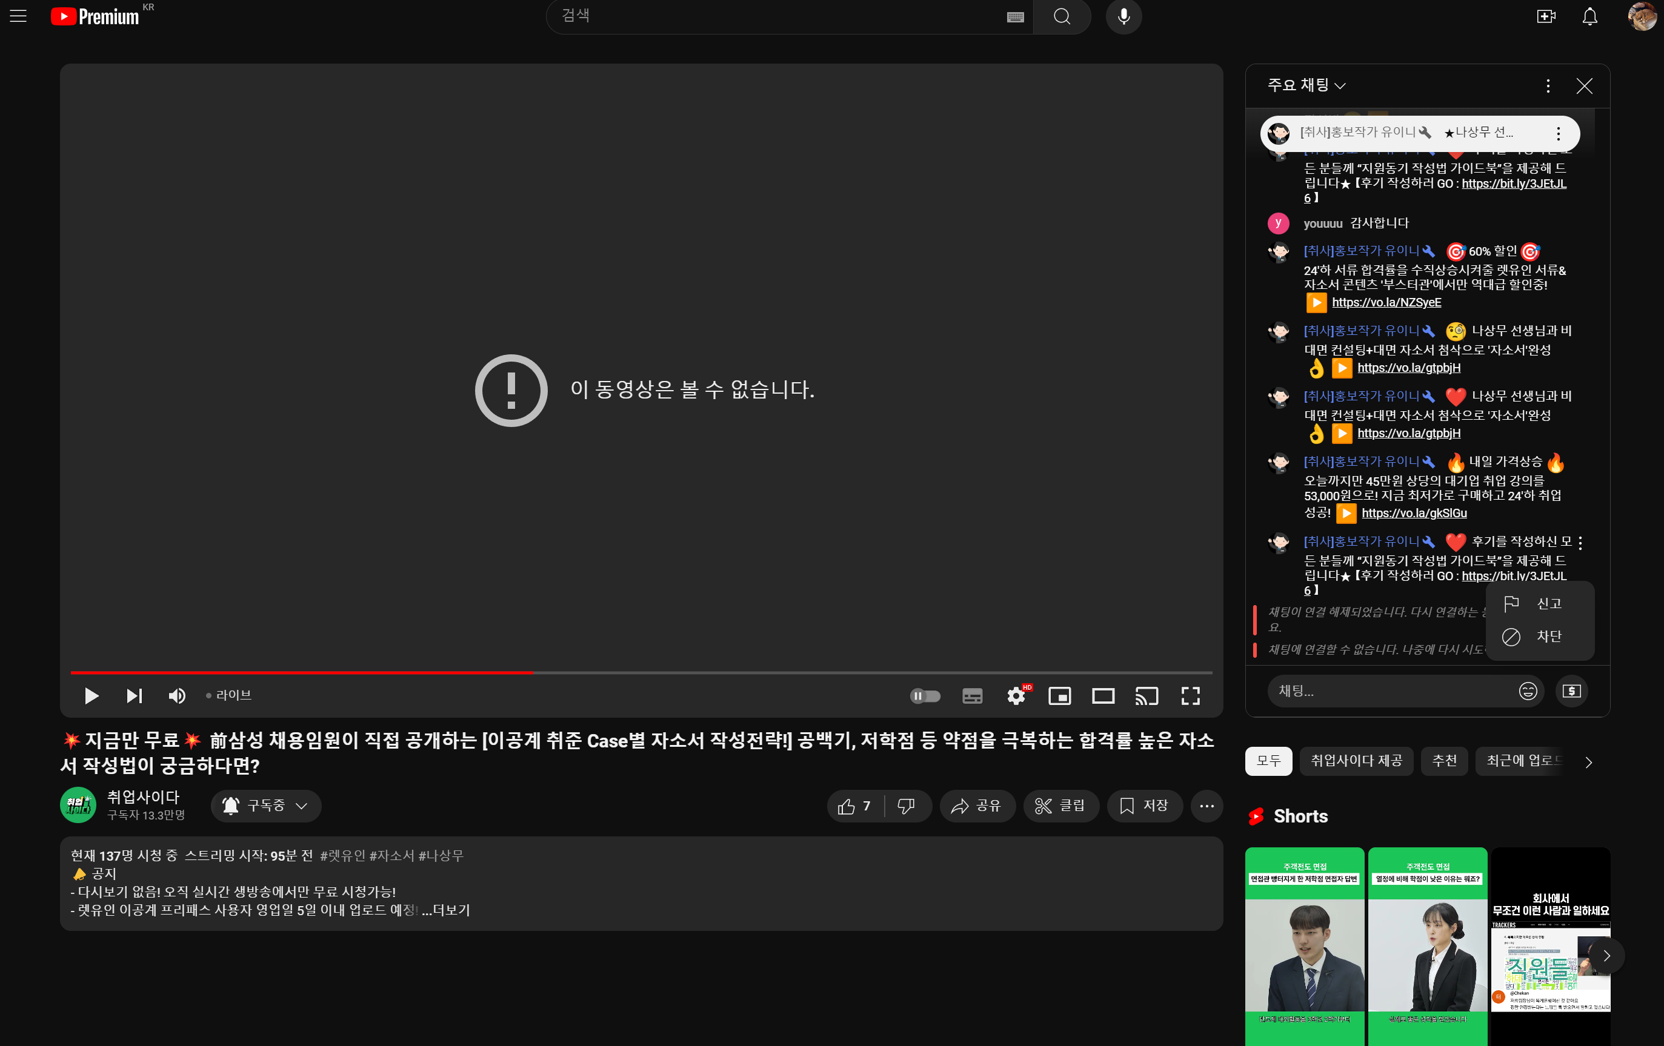Image resolution: width=1664 pixels, height=1046 pixels.
Task: Open the player settings gear
Action: coord(1016,696)
